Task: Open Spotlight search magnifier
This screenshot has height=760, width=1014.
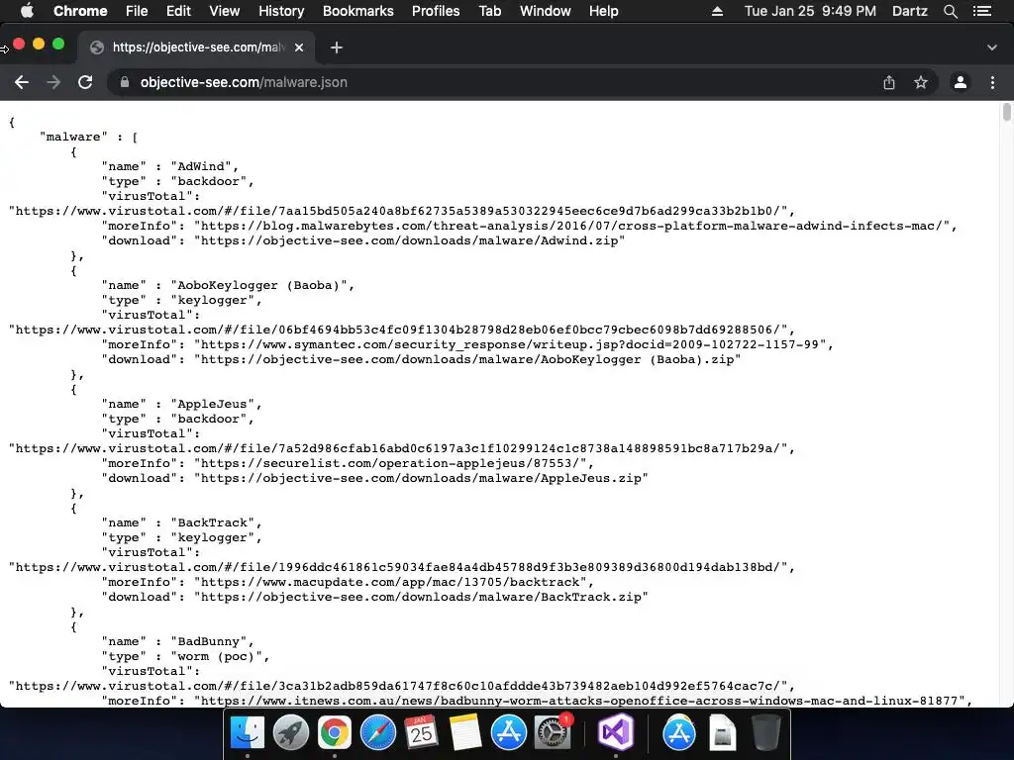Action: [950, 11]
